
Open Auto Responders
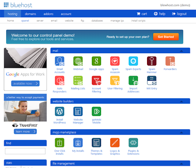pyautogui.click(x=60, y=80)
